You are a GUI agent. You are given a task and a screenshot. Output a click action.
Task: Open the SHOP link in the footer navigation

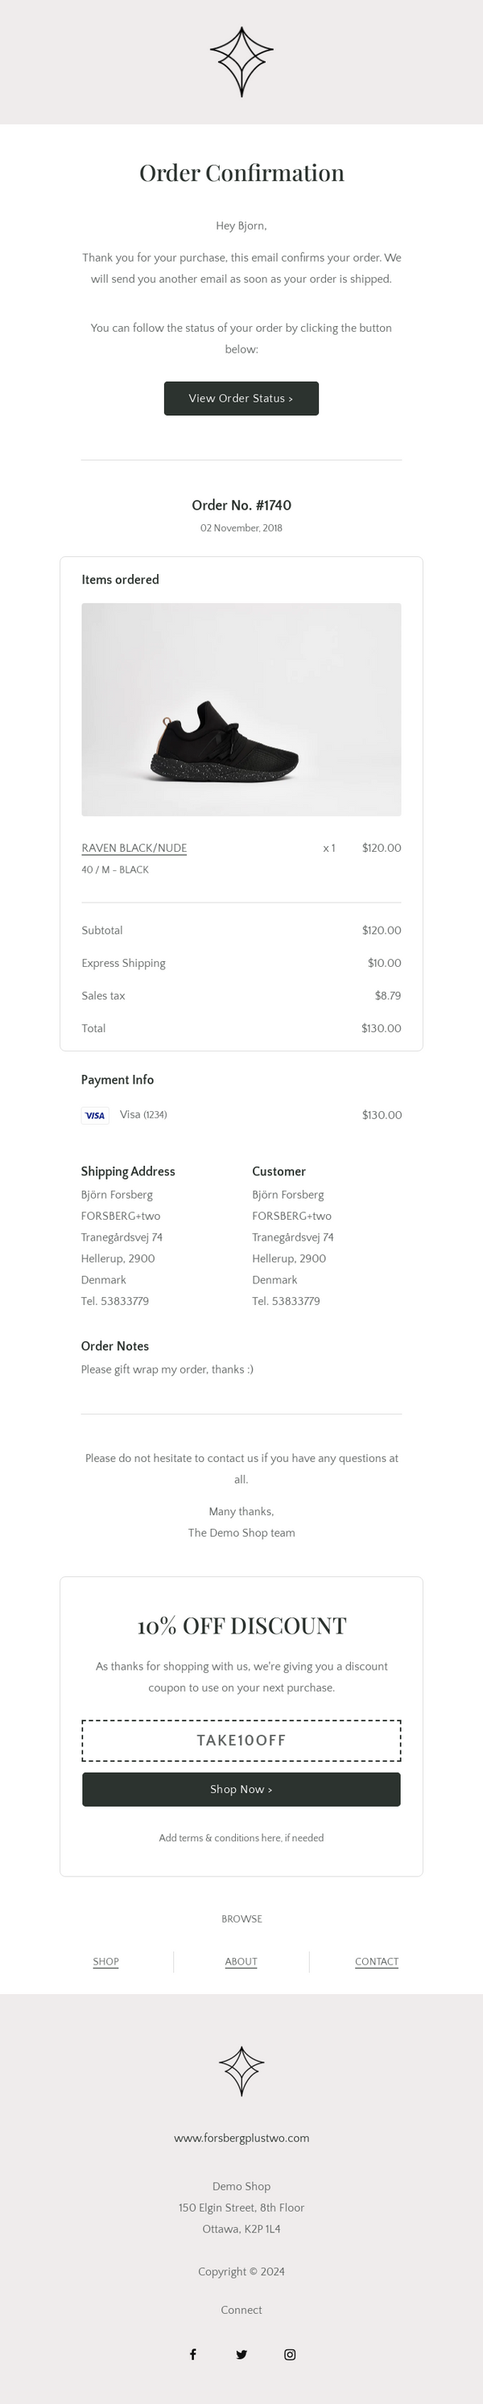tap(105, 1962)
